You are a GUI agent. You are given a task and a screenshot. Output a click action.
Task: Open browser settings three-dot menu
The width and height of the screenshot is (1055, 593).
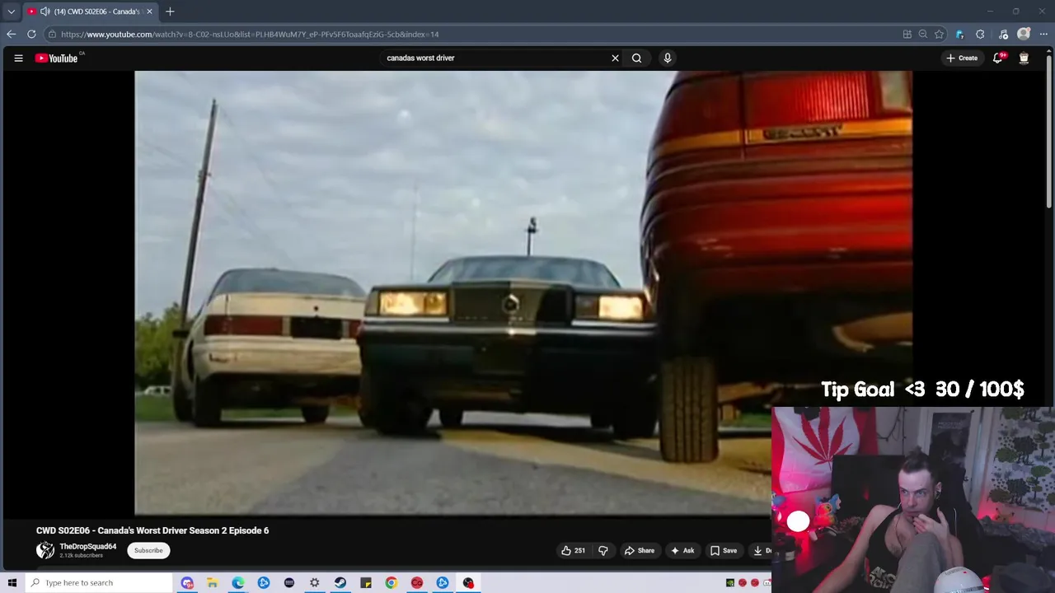pyautogui.click(x=1044, y=34)
